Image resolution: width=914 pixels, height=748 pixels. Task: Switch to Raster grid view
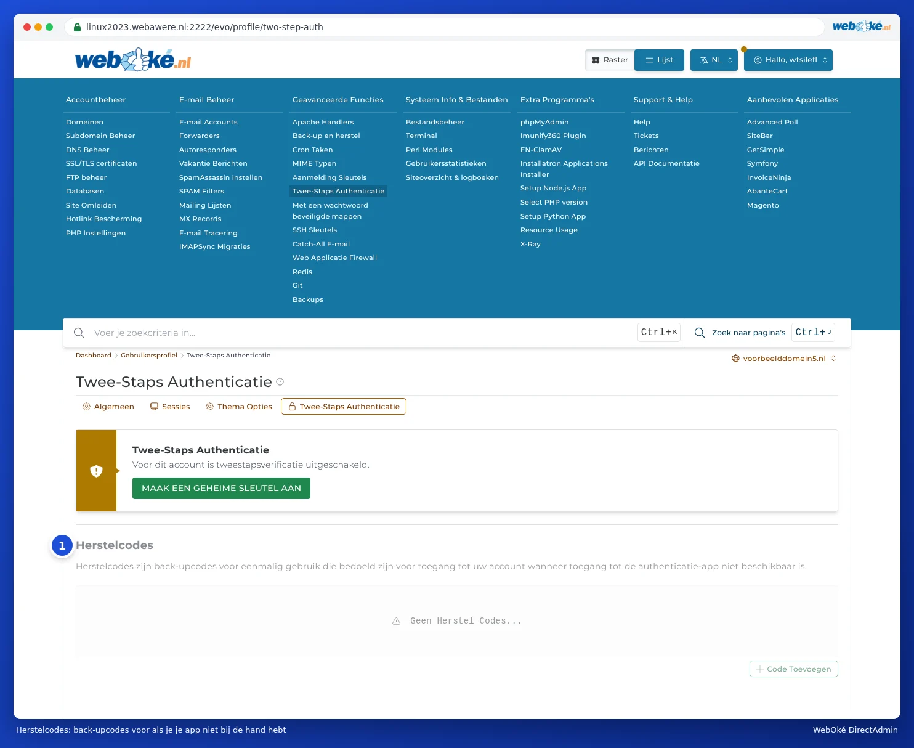pyautogui.click(x=610, y=60)
